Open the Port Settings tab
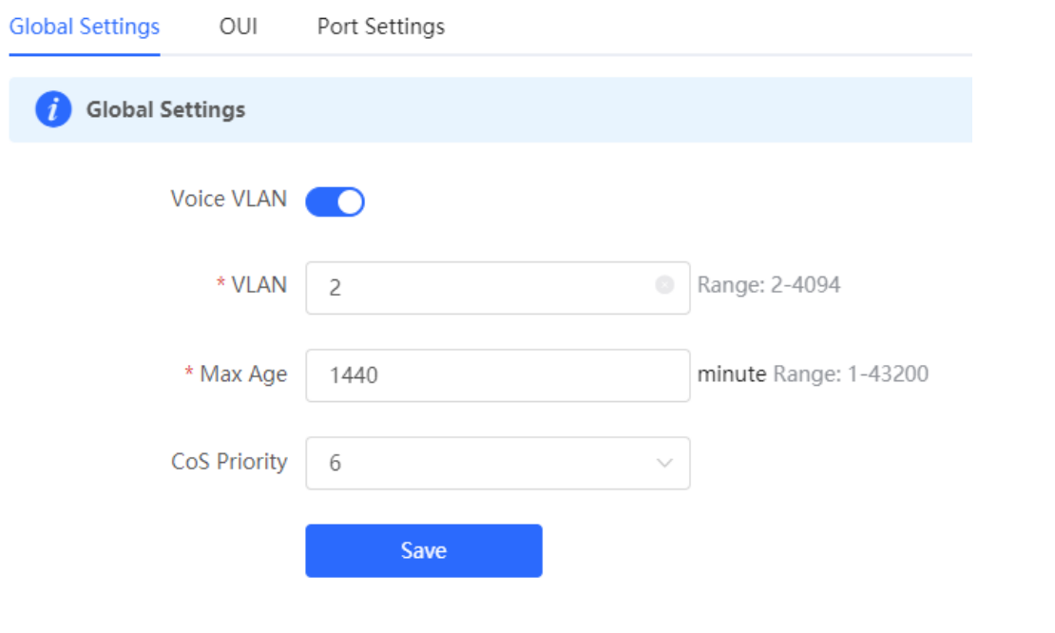Screen dimensions: 1055x633 (381, 27)
